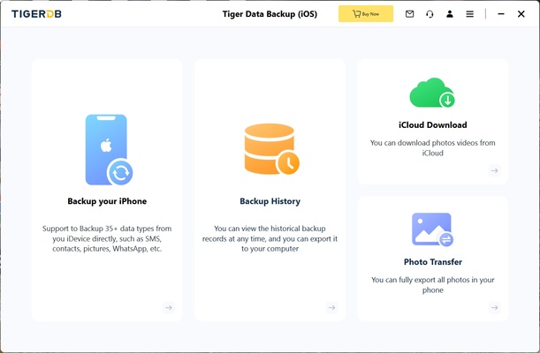Screen dimensions: 540x353
Task: Click the Backup History database icon
Action: [271, 149]
